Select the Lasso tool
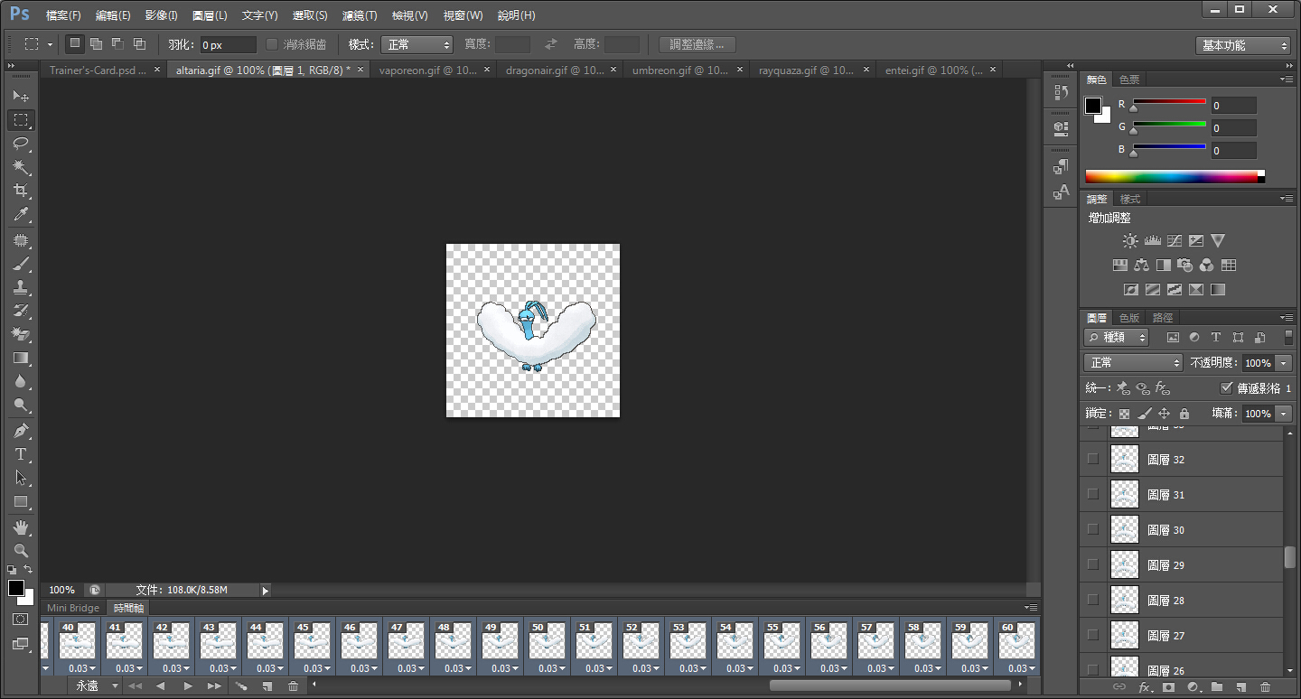Viewport: 1301px width, 699px height. tap(22, 144)
